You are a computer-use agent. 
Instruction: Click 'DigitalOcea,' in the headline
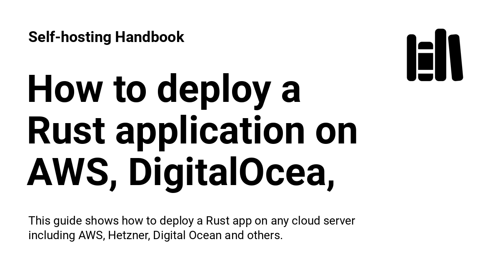(231, 172)
